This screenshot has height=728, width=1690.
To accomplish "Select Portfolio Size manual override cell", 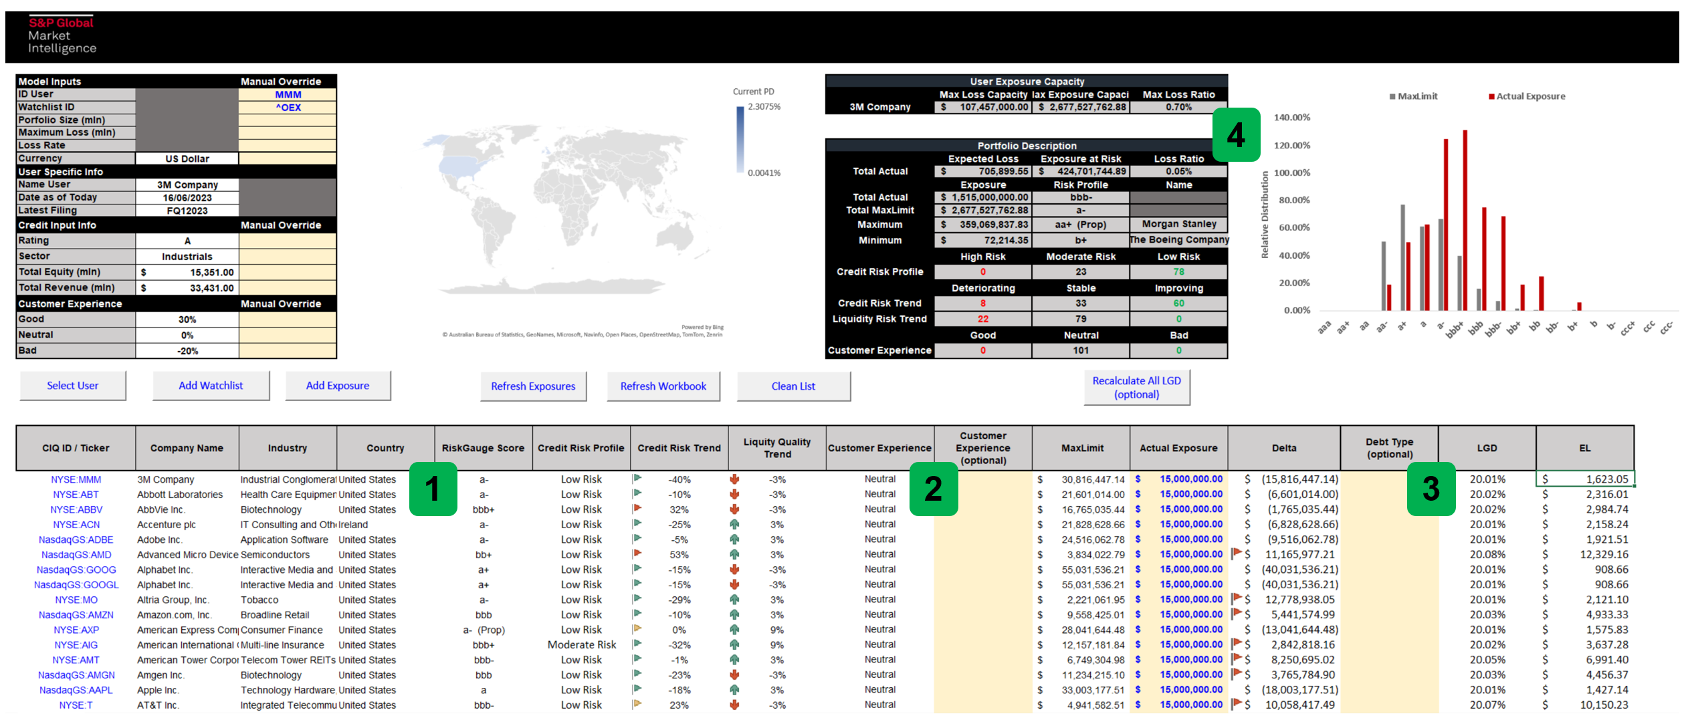I will pyautogui.click(x=288, y=120).
